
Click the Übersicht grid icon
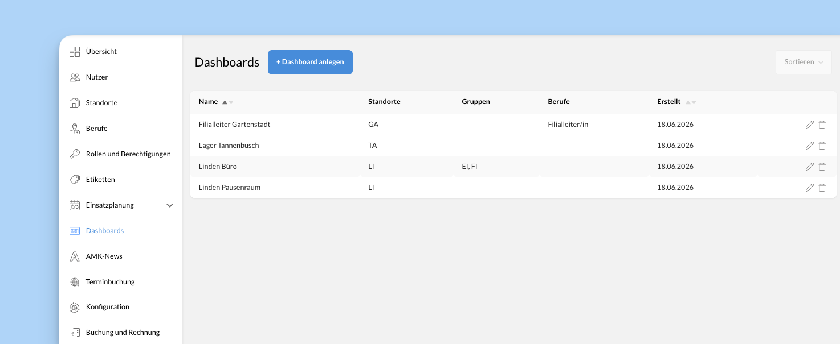point(75,52)
